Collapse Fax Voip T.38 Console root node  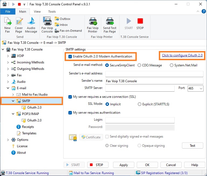click(3, 49)
